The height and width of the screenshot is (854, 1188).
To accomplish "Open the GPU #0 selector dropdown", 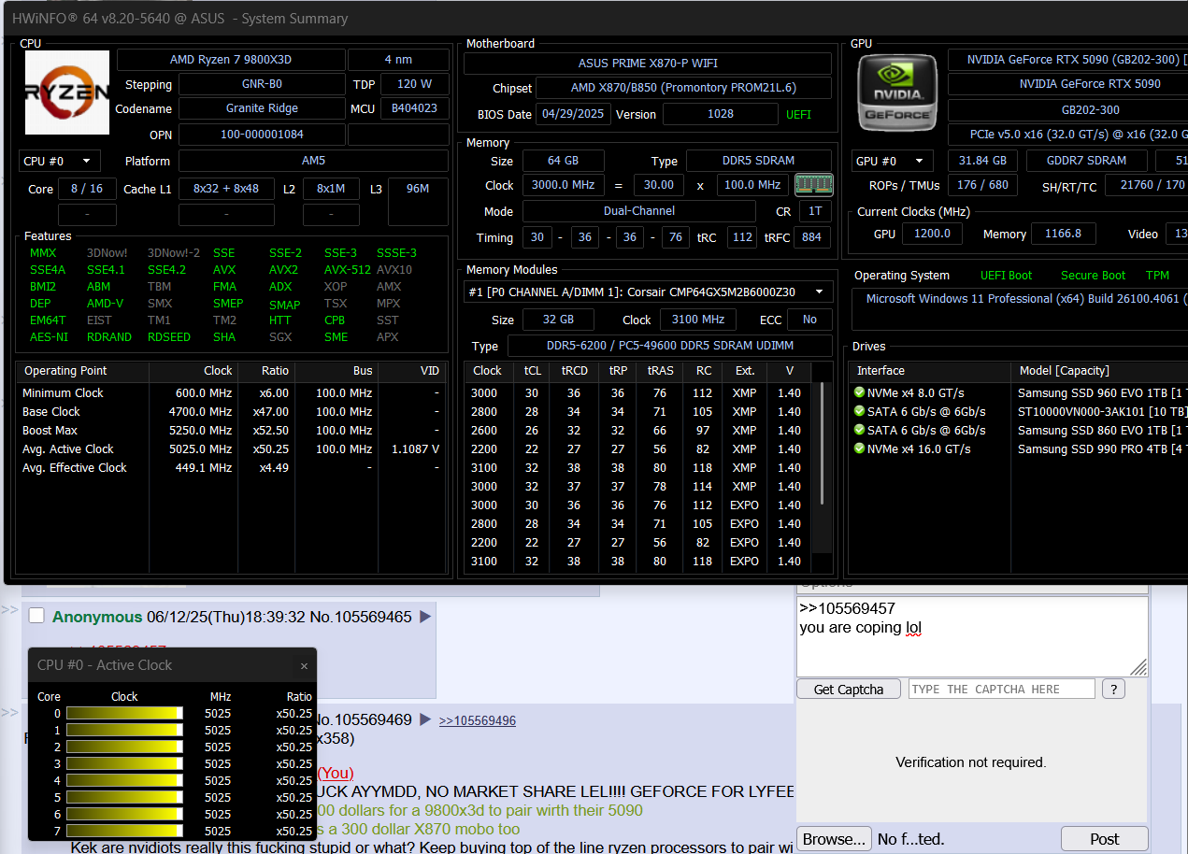I will [893, 161].
